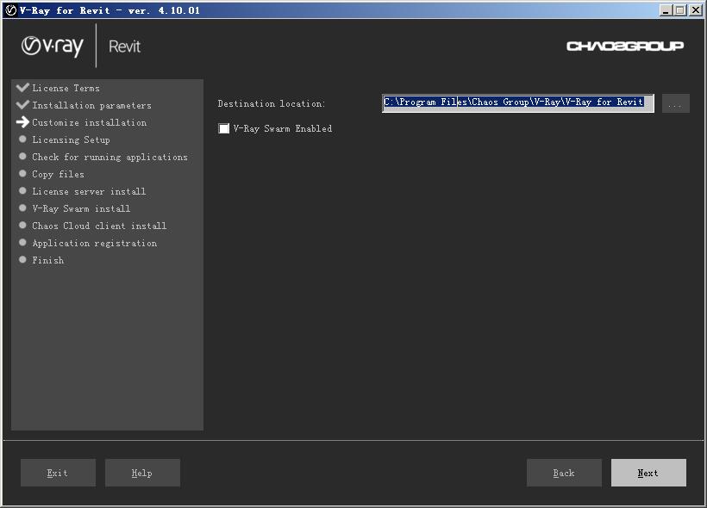Click the checkmark icon beside License Terms
The height and width of the screenshot is (508, 707).
[22, 87]
